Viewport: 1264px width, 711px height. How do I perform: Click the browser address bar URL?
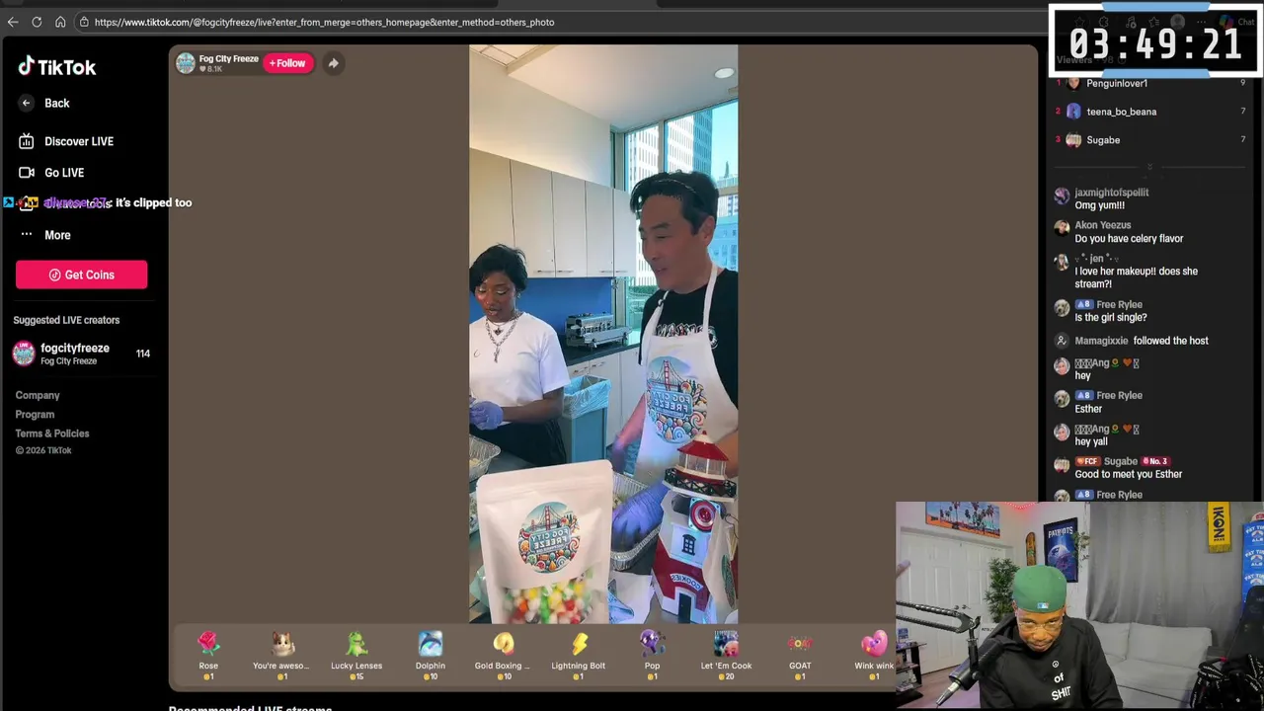tap(324, 22)
